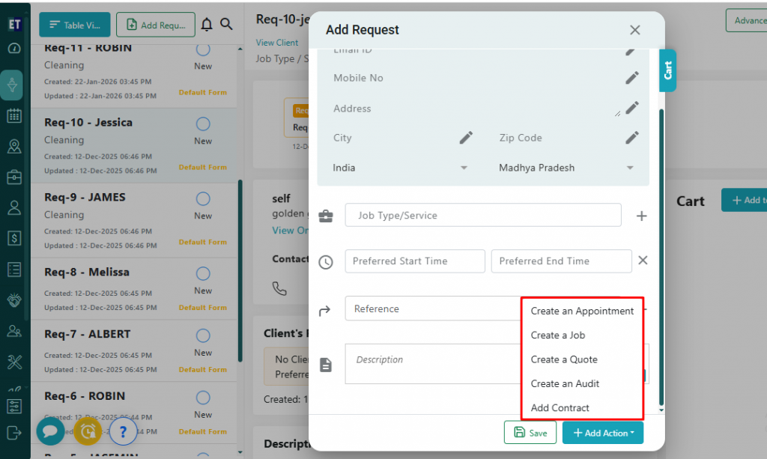The height and width of the screenshot is (459, 767).
Task: Select the status circle for Req-10 Jessica
Action: pyautogui.click(x=203, y=124)
